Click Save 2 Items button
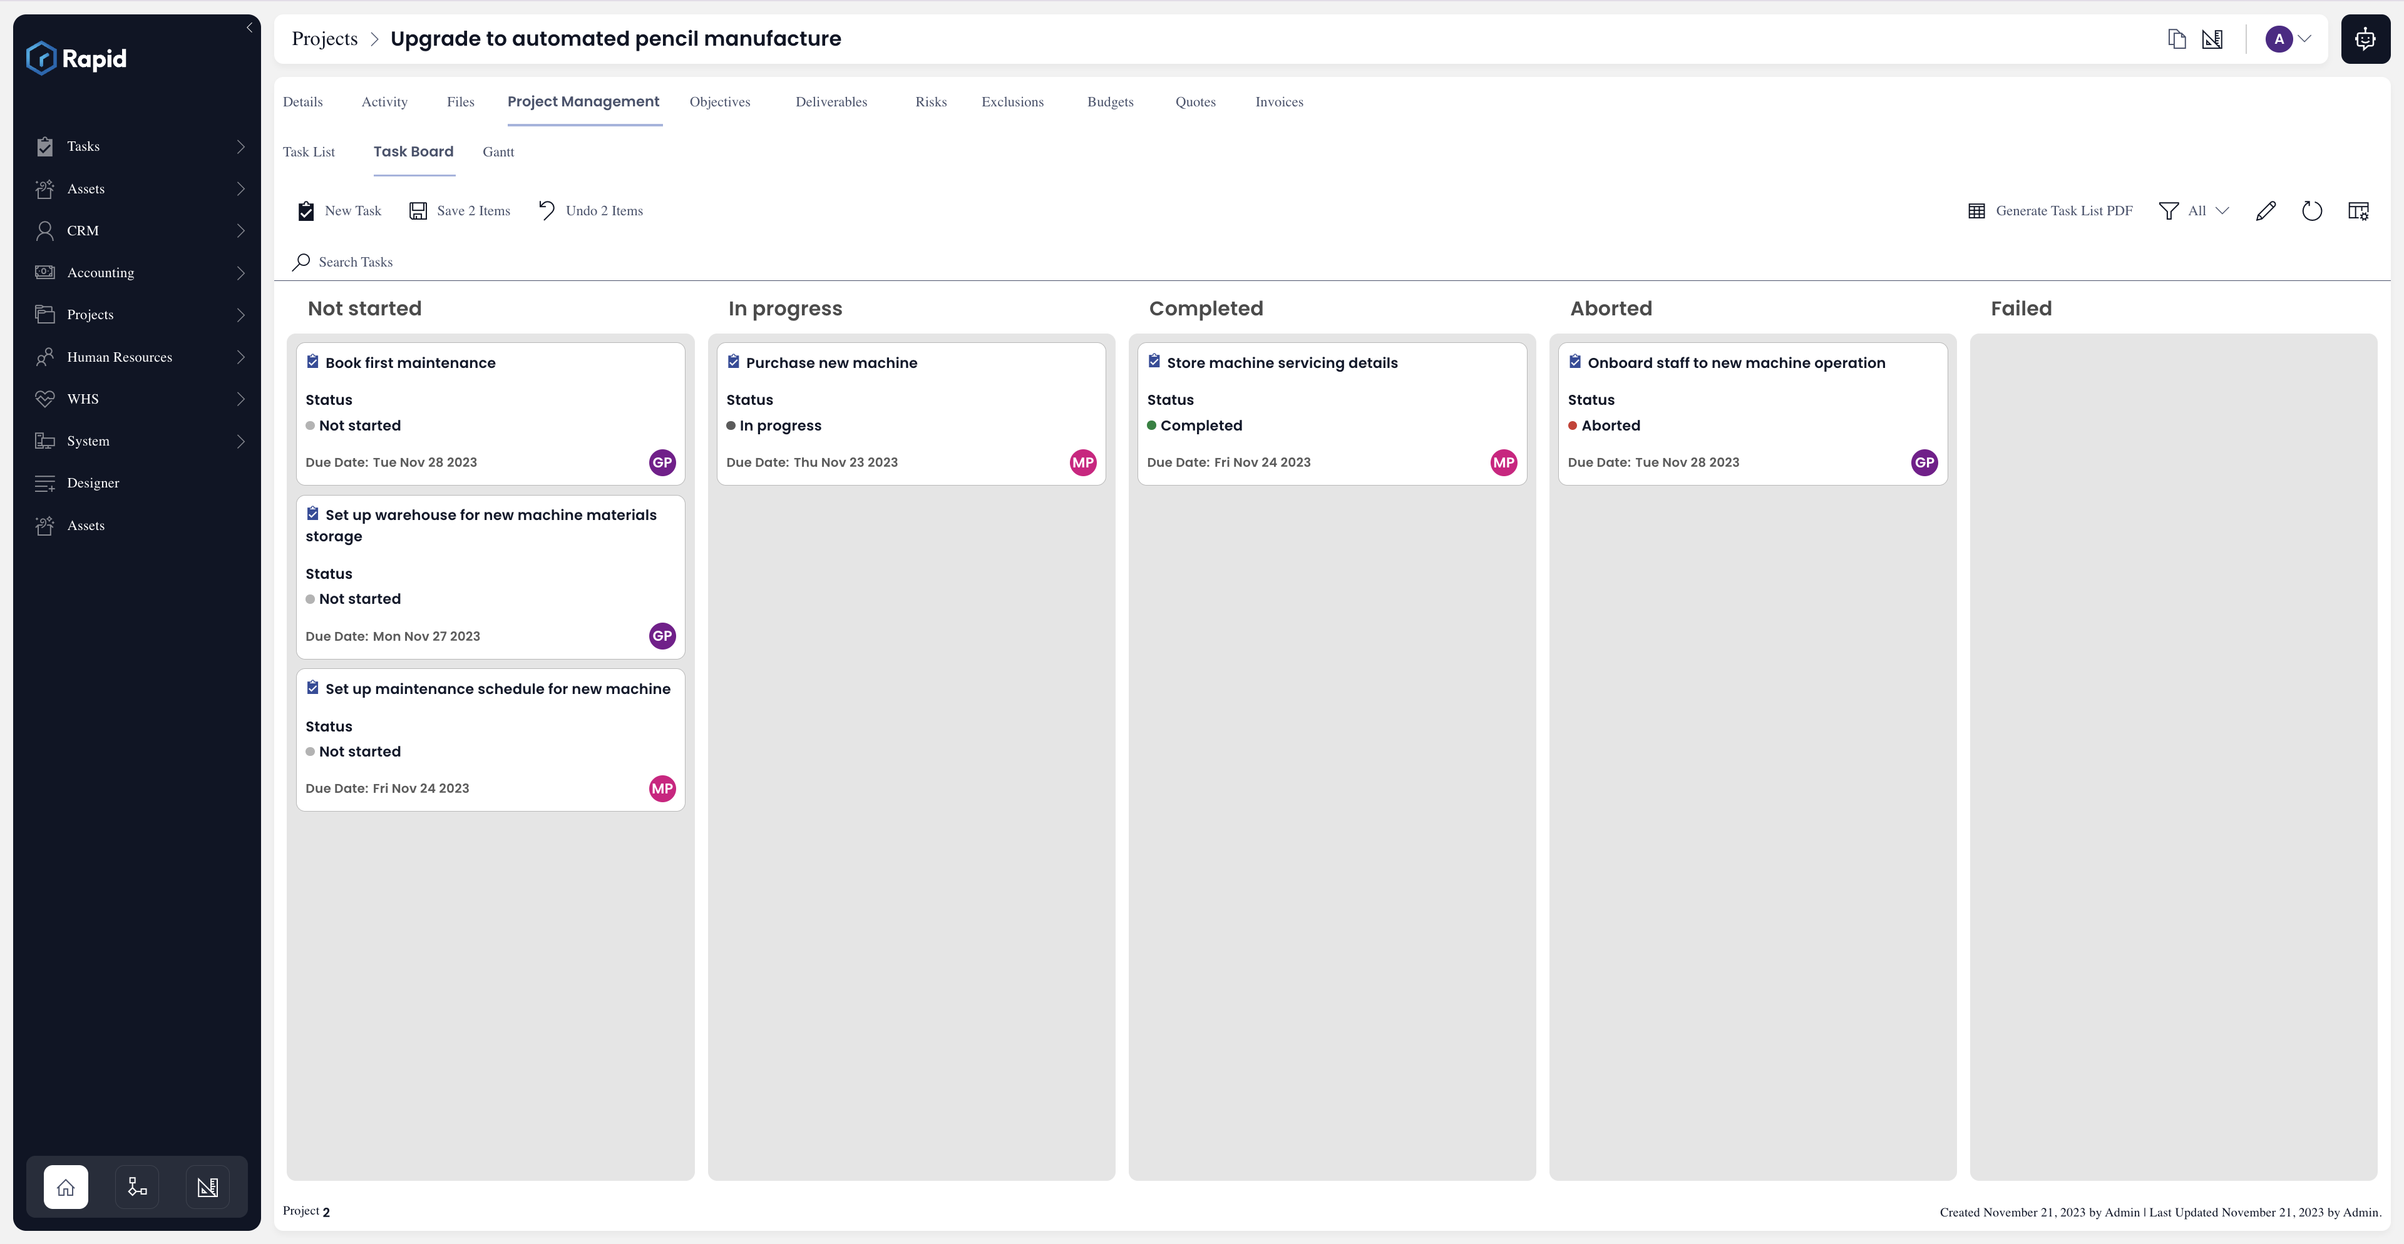This screenshot has height=1244, width=2404. (460, 211)
